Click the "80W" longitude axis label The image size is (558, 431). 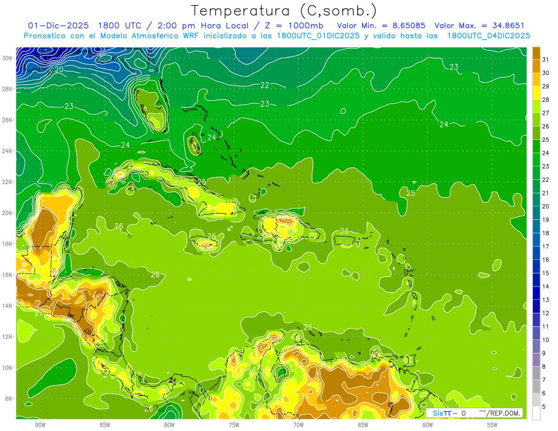(x=169, y=425)
